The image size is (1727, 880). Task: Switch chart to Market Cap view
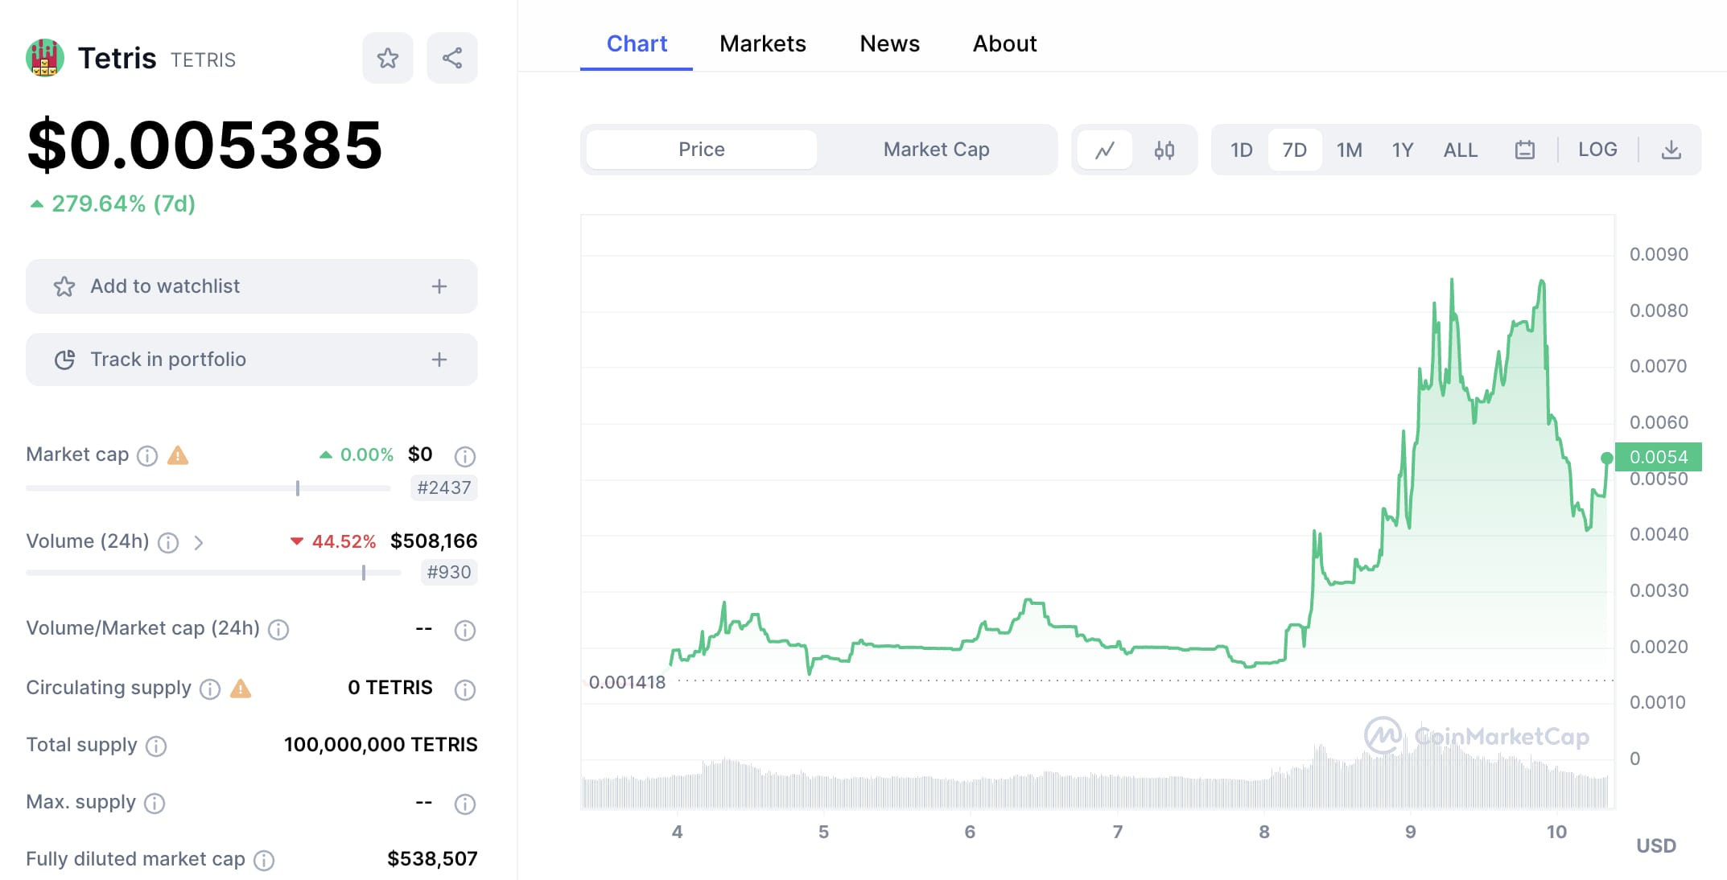[x=936, y=150]
